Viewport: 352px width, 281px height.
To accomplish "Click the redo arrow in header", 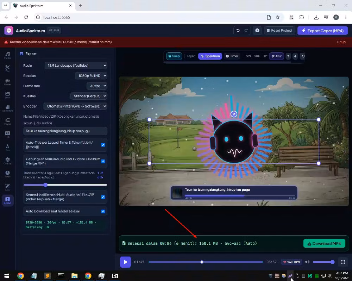I will click(246, 31).
